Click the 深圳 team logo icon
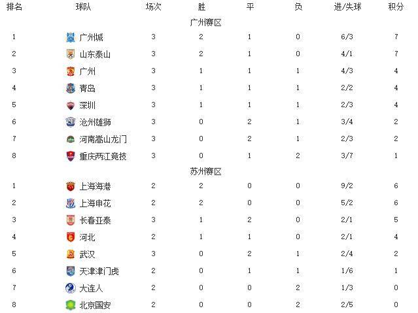Viewport: 418px width, 313px height. pyautogui.click(x=71, y=105)
